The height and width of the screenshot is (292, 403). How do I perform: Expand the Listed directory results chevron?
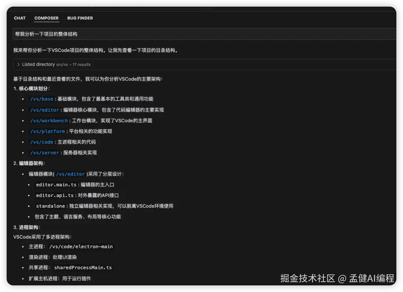pos(18,64)
